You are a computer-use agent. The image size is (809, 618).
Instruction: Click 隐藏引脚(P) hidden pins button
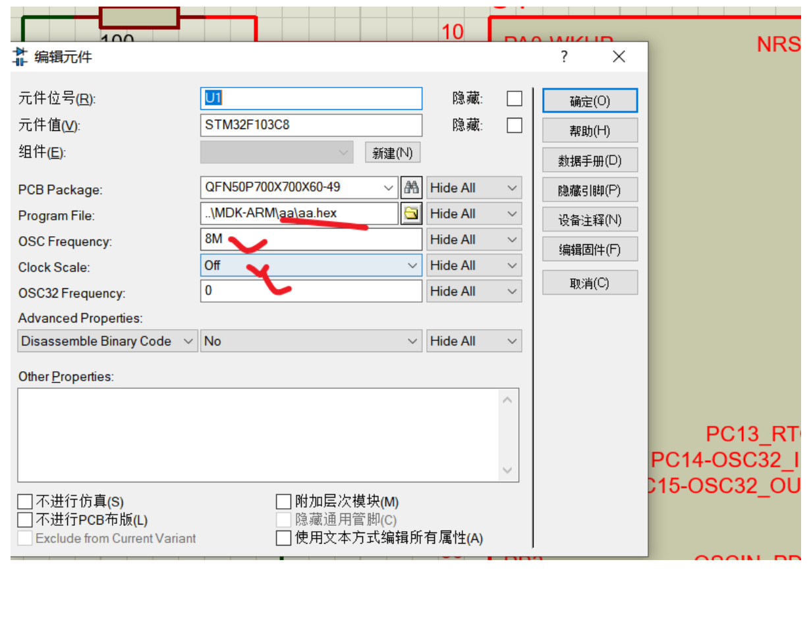590,190
